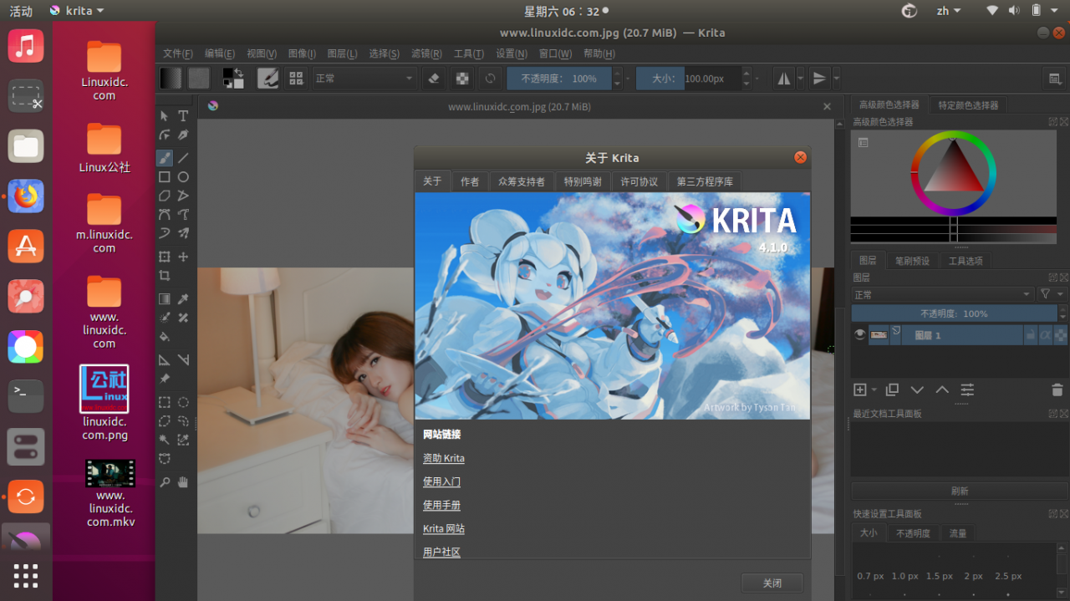
Task: Pick the Move tool
Action: pos(183,257)
